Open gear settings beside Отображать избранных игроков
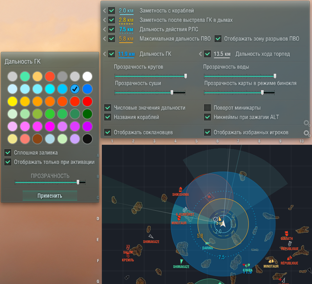The width and height of the screenshot is (312, 284). (306, 133)
